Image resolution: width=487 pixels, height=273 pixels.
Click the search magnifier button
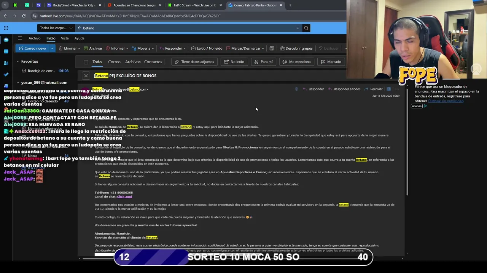click(306, 28)
